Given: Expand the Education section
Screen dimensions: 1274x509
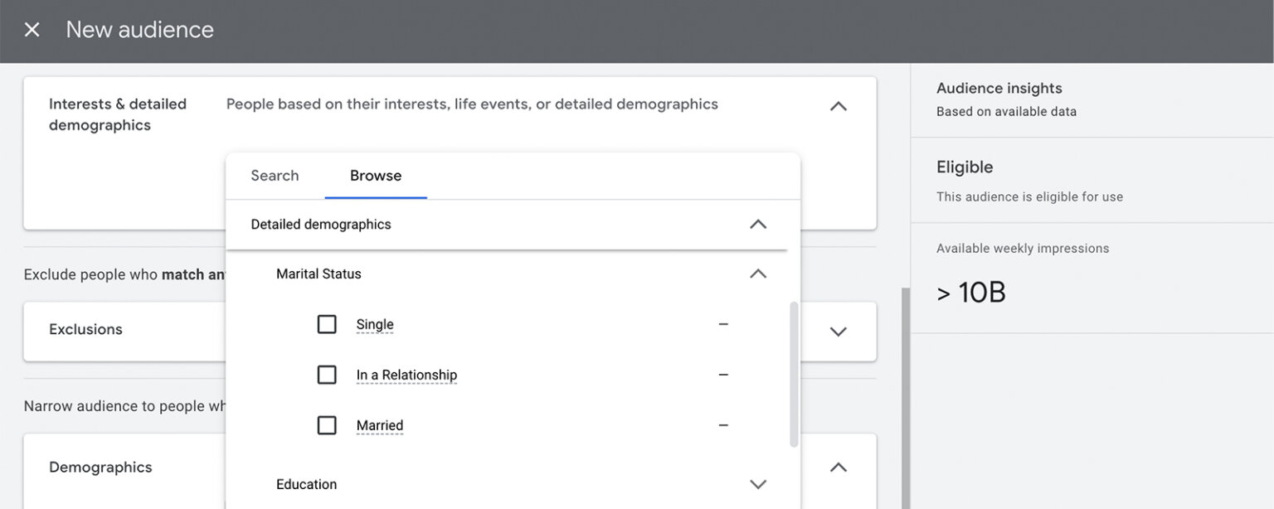Looking at the screenshot, I should click(x=757, y=484).
